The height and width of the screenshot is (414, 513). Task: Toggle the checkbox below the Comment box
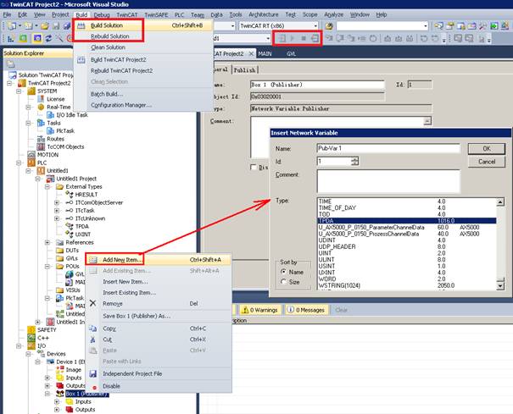click(x=252, y=167)
